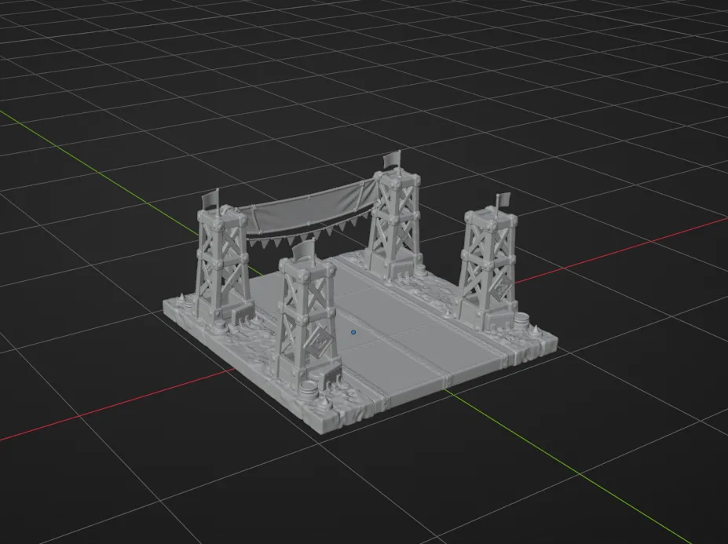The height and width of the screenshot is (544, 728).
Task: Select the barrel beside the front tower base
Action: (x=307, y=388)
